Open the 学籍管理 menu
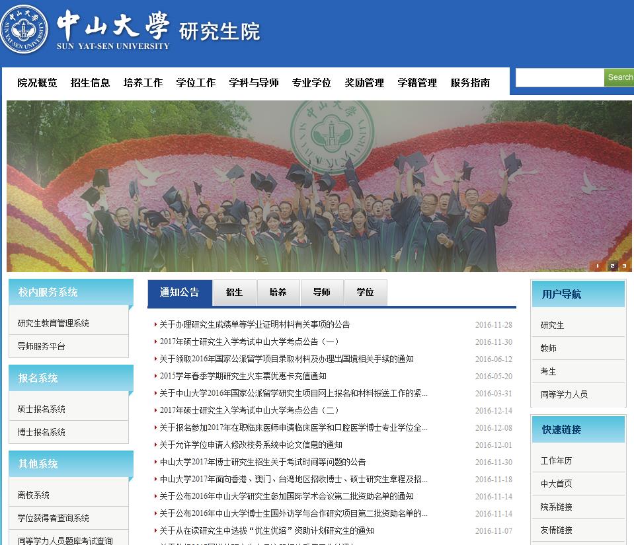This screenshot has height=545, width=634. pyautogui.click(x=417, y=83)
